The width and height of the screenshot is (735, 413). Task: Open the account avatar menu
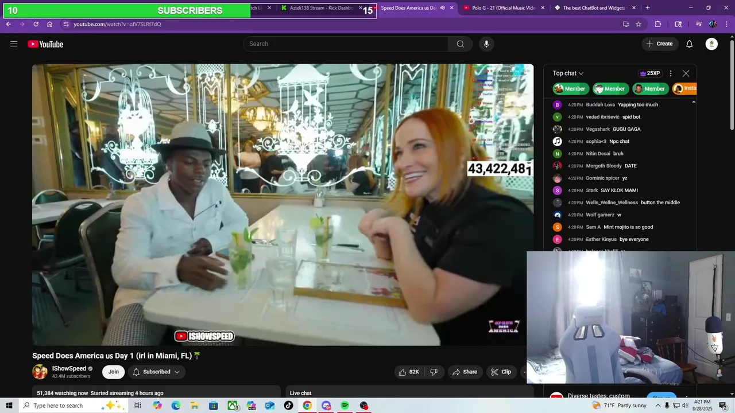[x=711, y=44]
